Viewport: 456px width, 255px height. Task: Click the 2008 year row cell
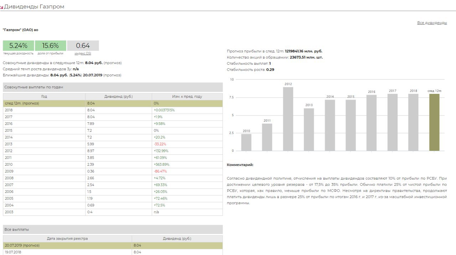[x=44, y=178]
